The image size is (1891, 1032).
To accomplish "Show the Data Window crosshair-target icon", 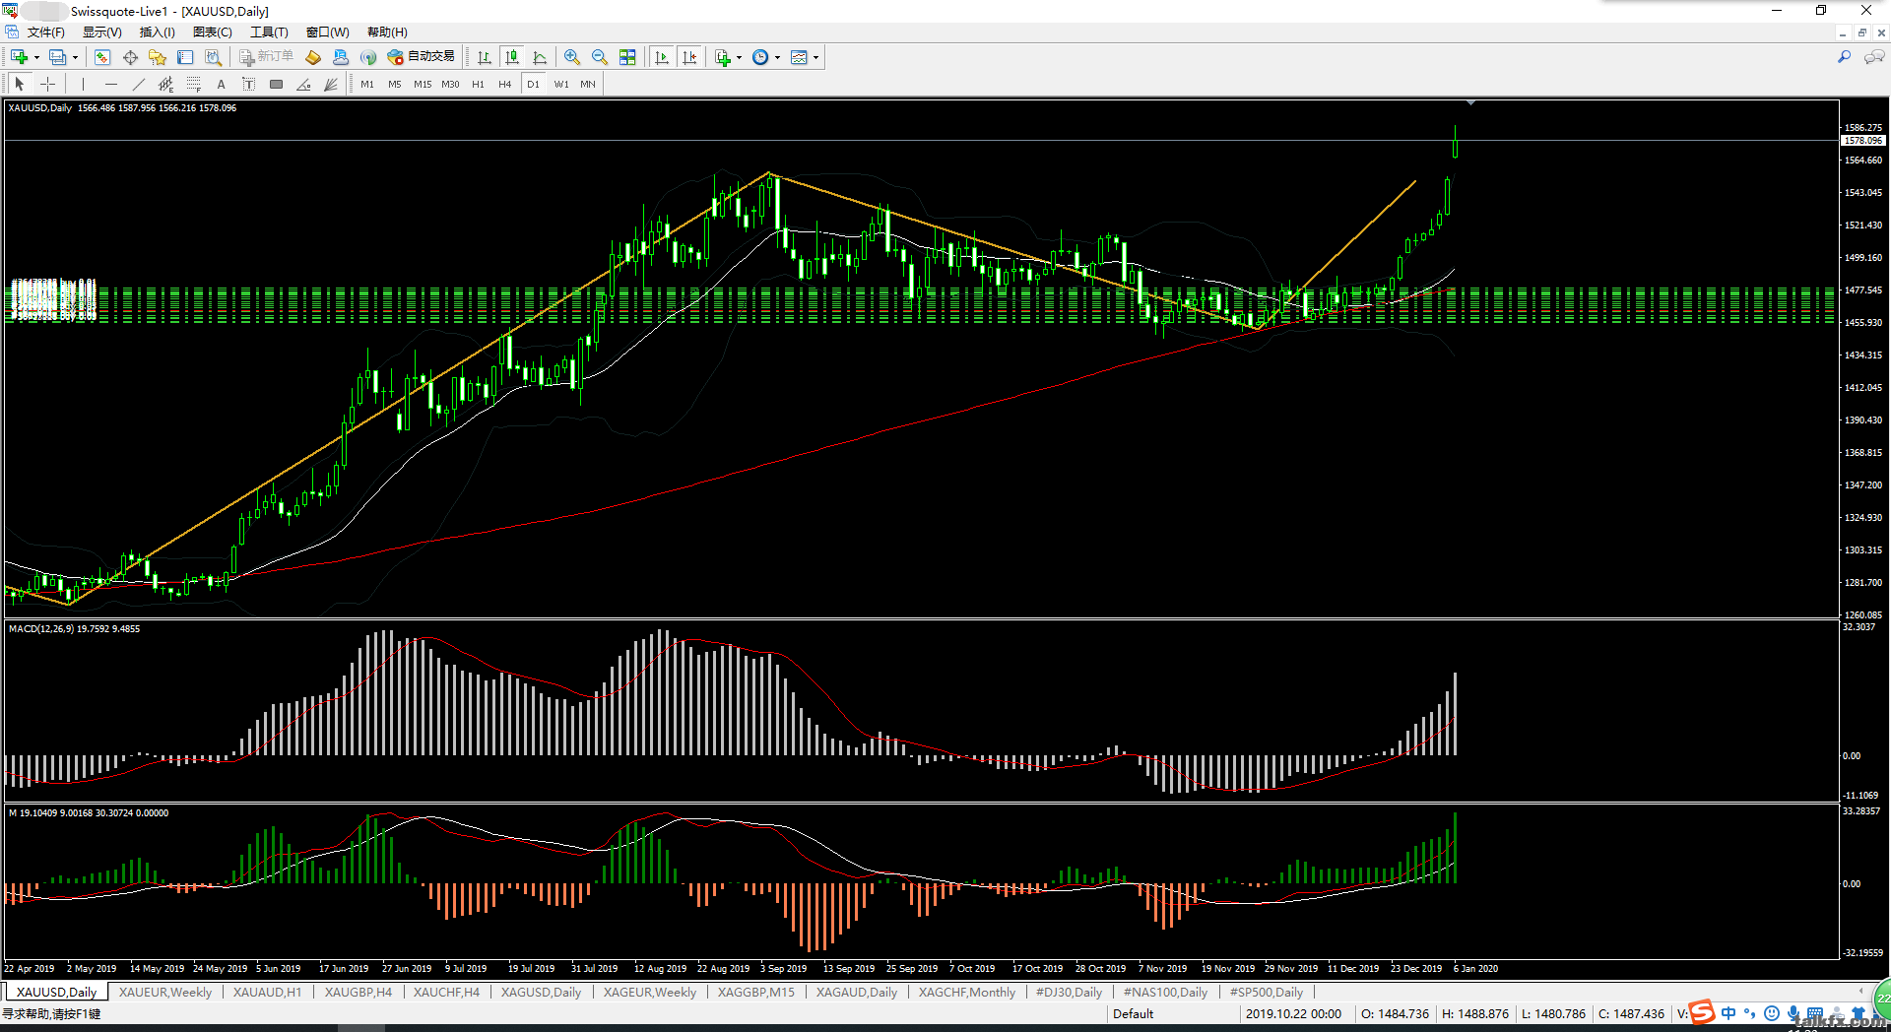I will pyautogui.click(x=130, y=57).
